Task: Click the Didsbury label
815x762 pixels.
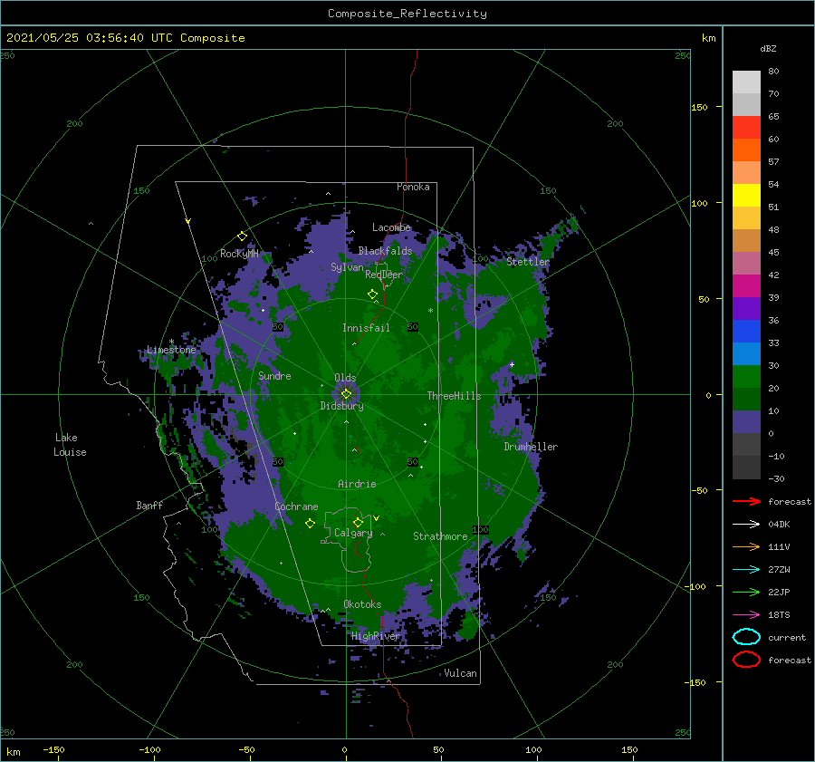Action: click(x=342, y=406)
